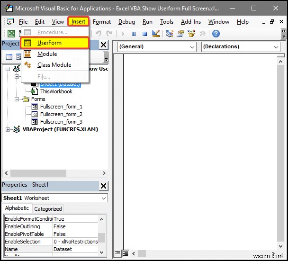
Task: Close the Properties pane
Action: click(103, 186)
